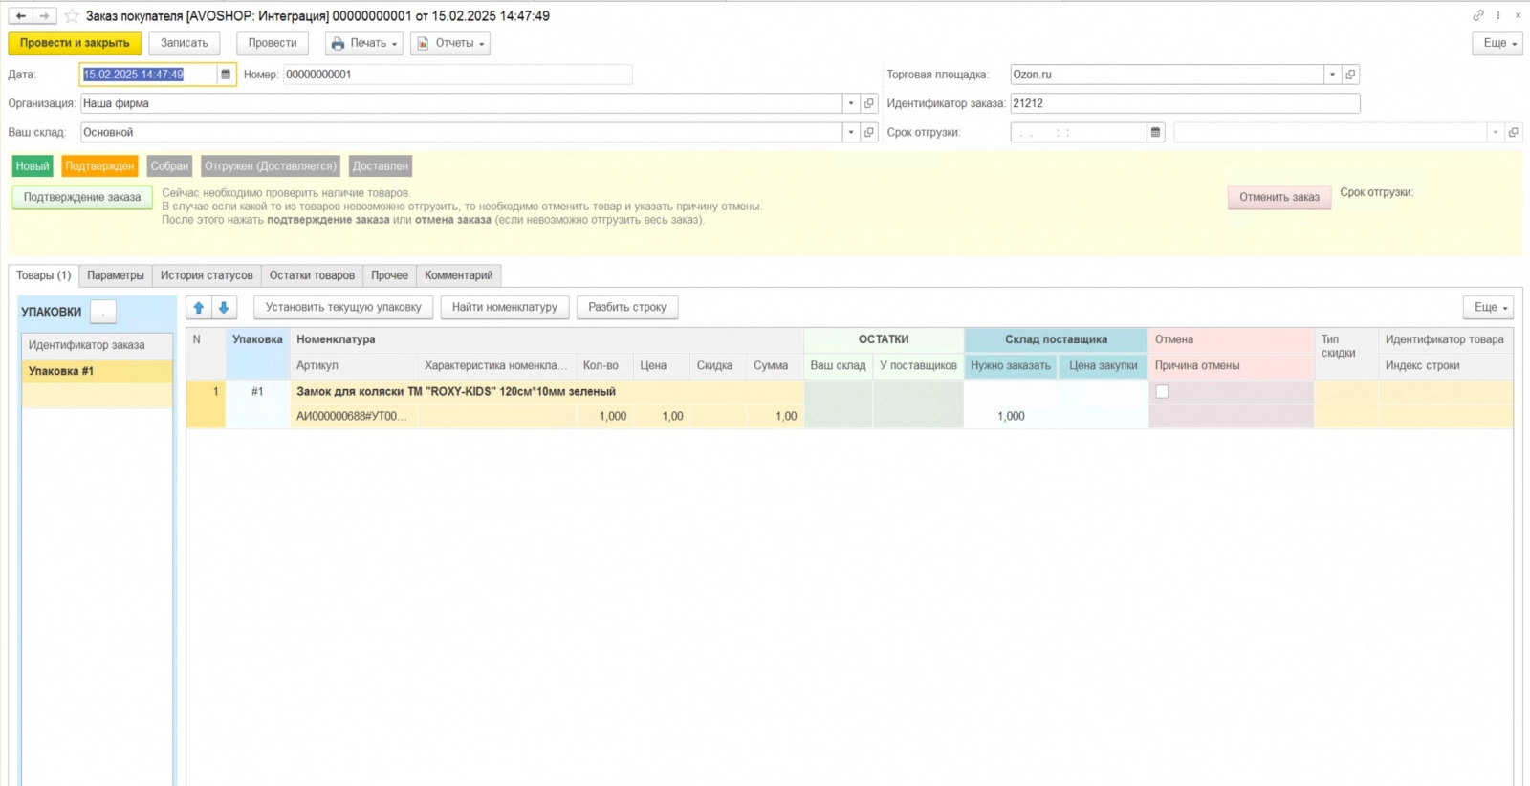1530x786 pixels.
Task: Open Организация record with the open icon
Action: click(869, 103)
